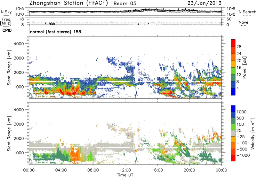The width and height of the screenshot is (256, 177).
Task: Click the 'N.Search' legend label
Action: tap(247, 12)
